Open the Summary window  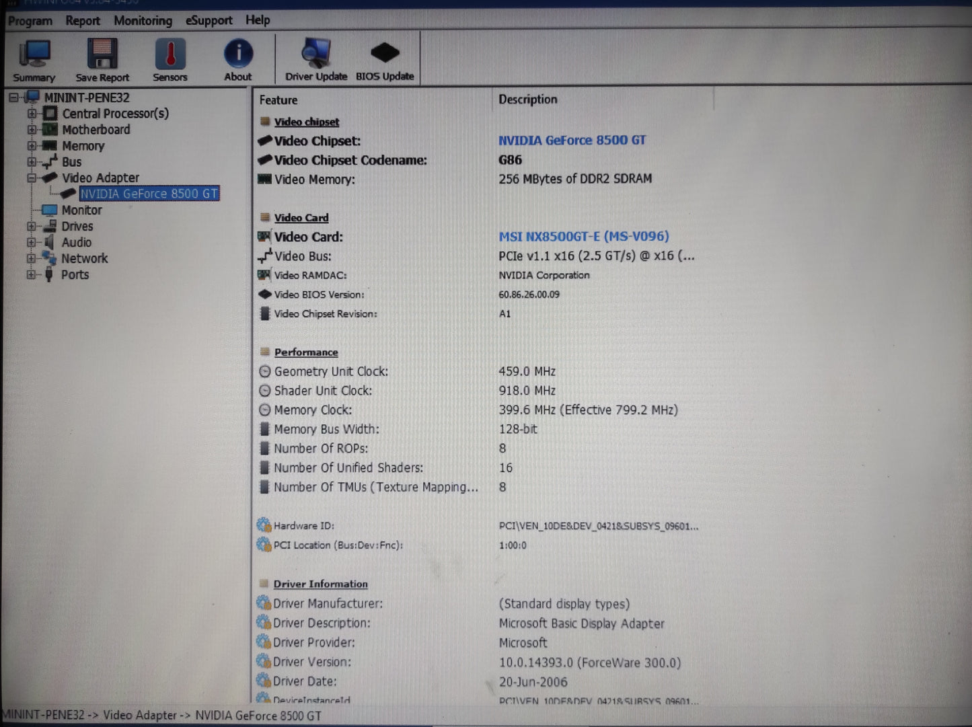click(34, 57)
